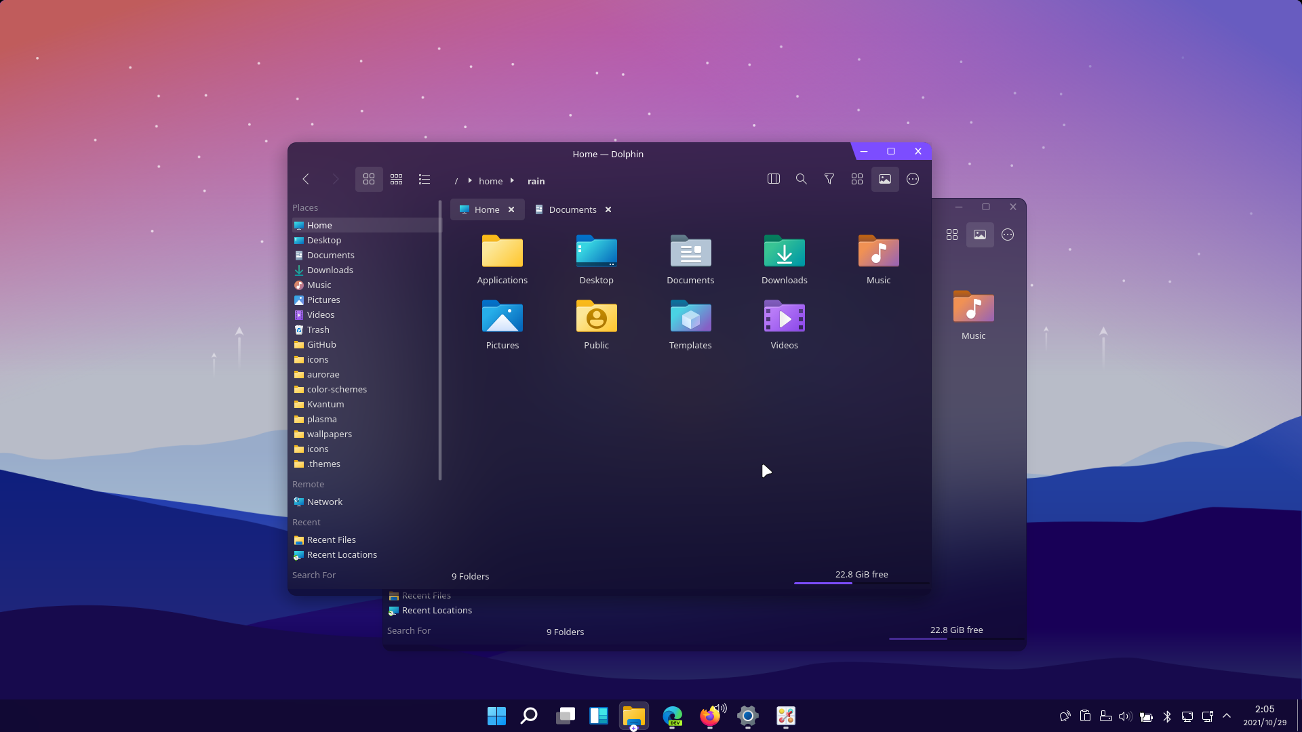Click root slash in breadcrumb
This screenshot has height=732, width=1302.
[x=456, y=181]
